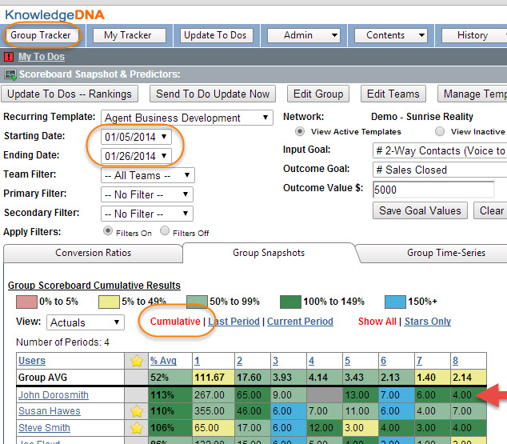
Task: Click the star next to Susan Hawes
Action: coord(135,410)
